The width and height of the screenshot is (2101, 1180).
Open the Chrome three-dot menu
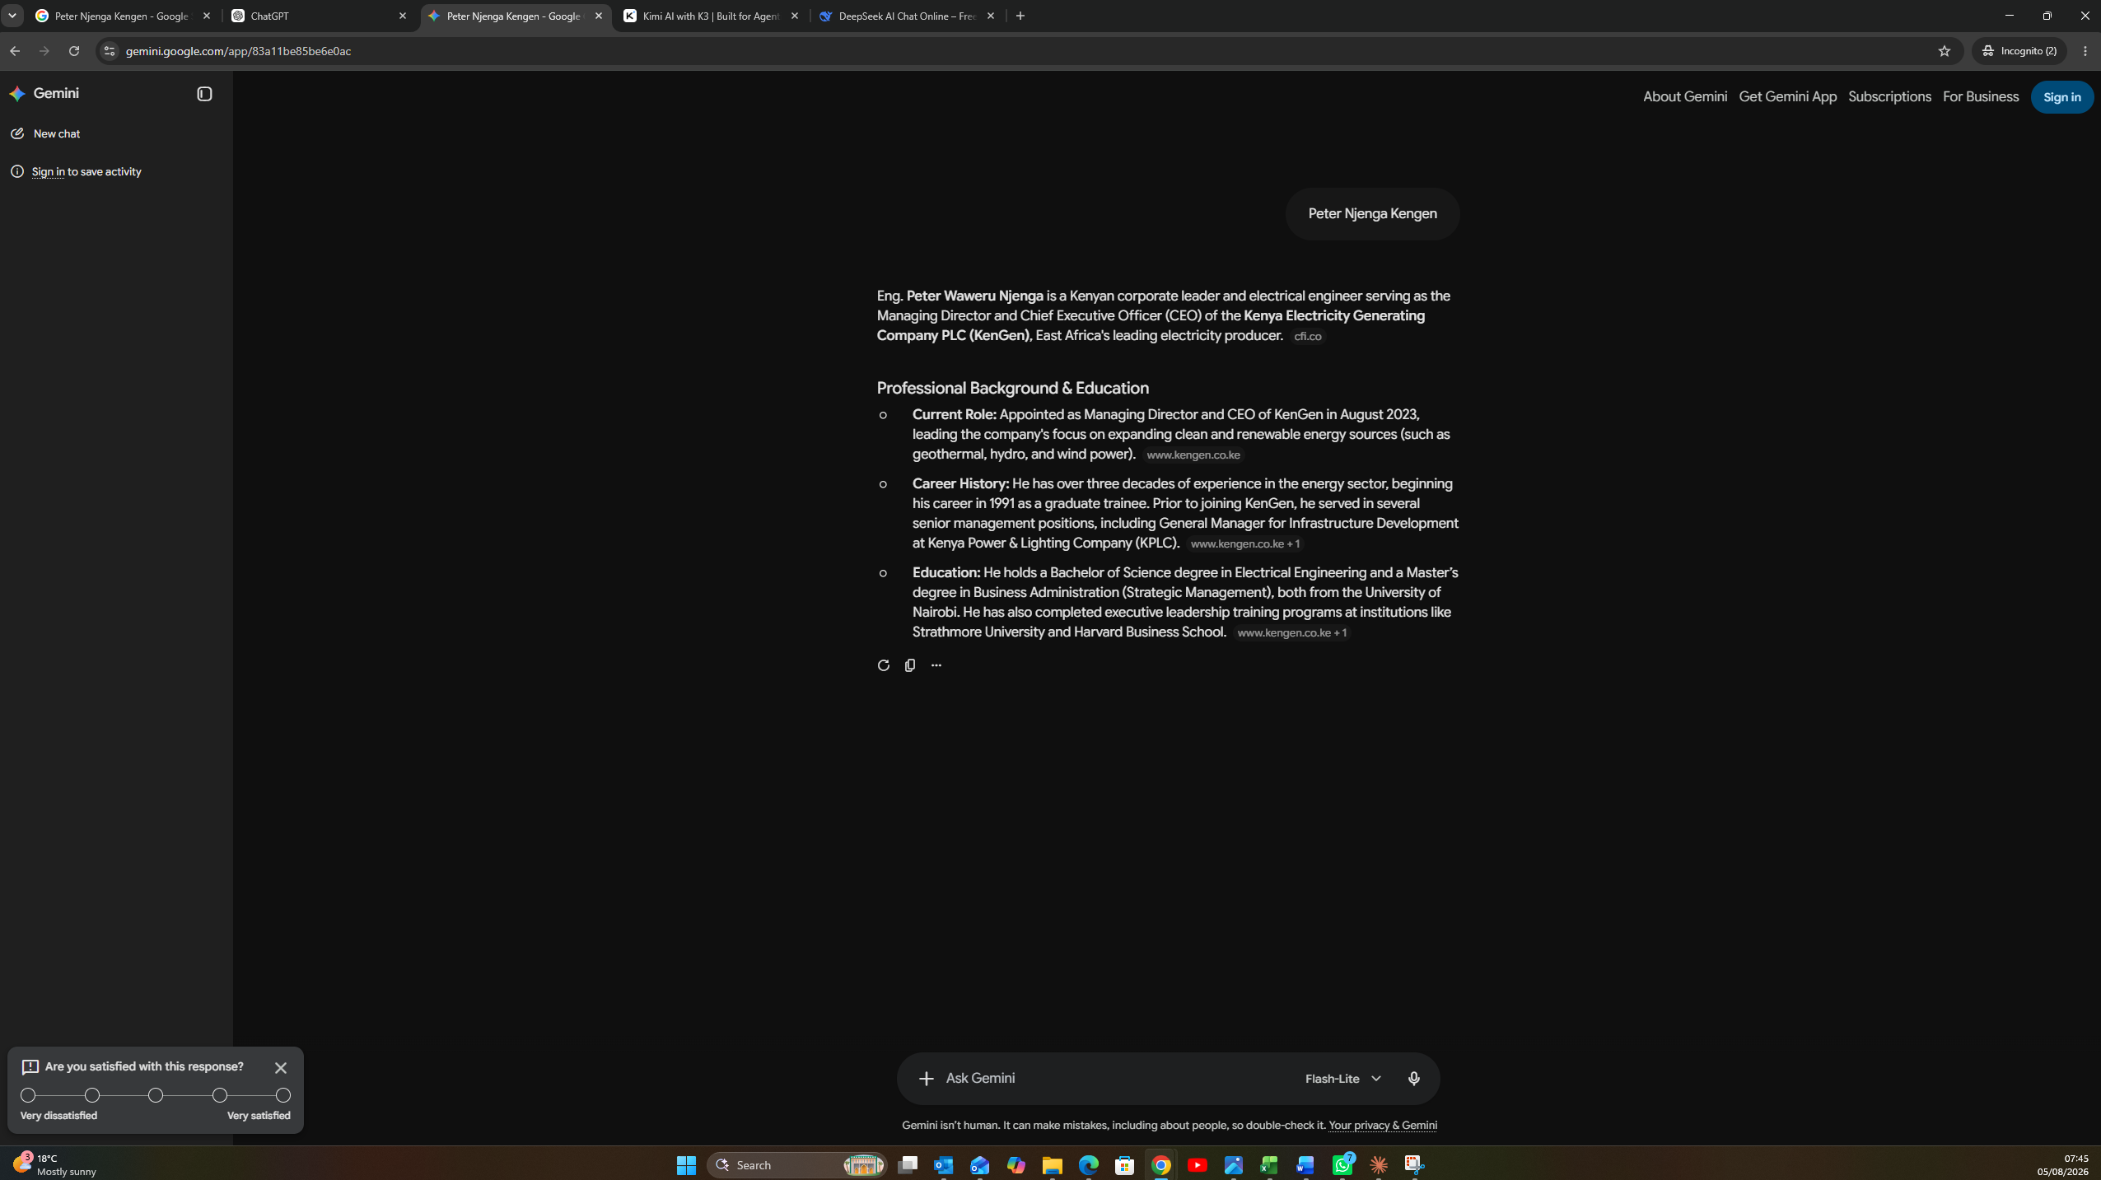[x=2085, y=51]
